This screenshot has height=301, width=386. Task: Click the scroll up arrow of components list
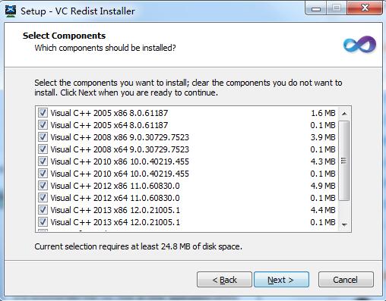pyautogui.click(x=344, y=114)
